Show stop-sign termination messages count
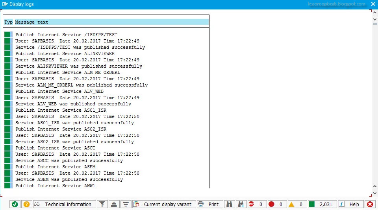 [257, 204]
